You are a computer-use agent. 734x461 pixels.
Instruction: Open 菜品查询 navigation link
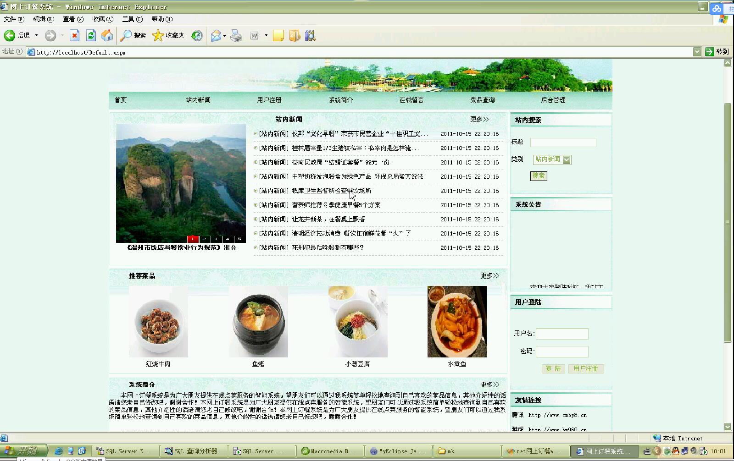[482, 100]
